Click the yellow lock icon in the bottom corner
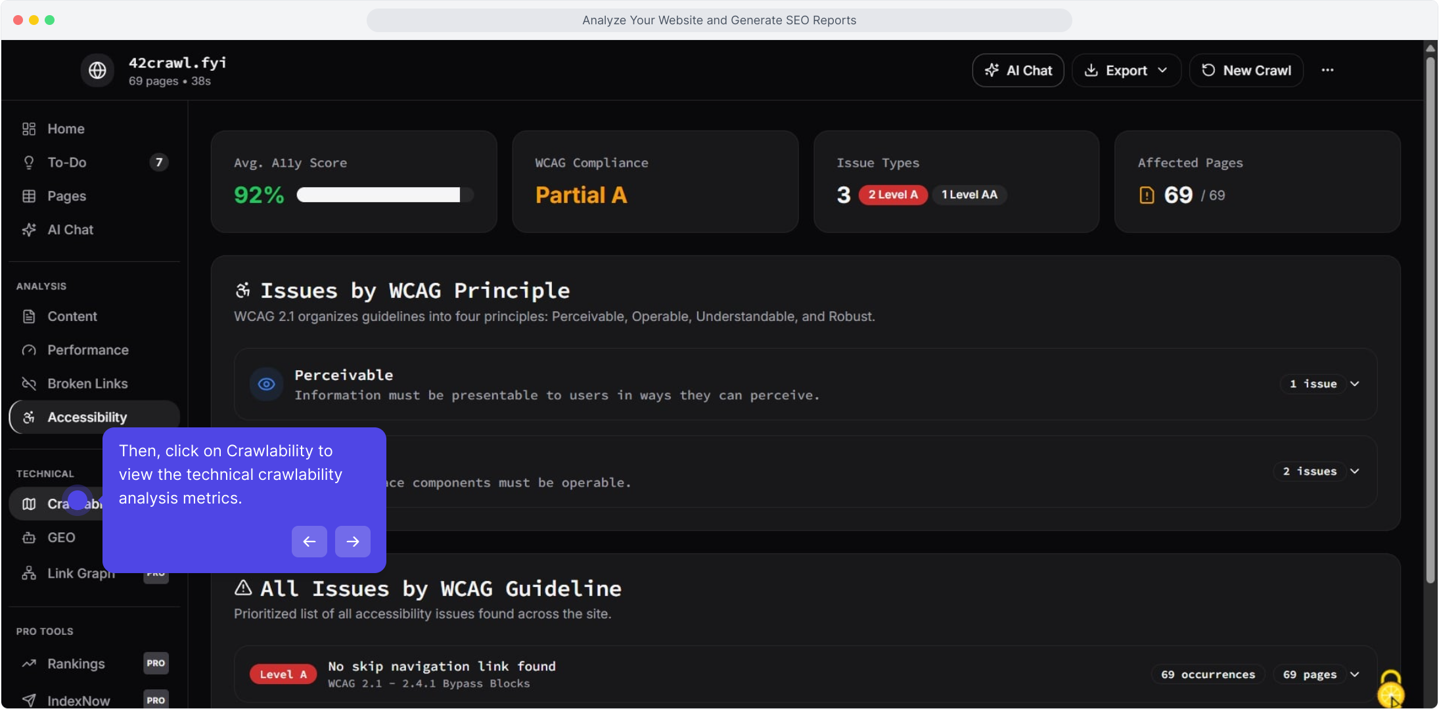Image resolution: width=1439 pixels, height=709 pixels. click(x=1390, y=689)
